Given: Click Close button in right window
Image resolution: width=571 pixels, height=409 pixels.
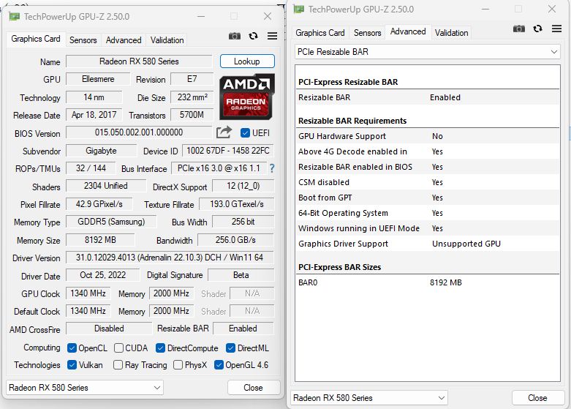Looking at the screenshot, I should (x=538, y=398).
